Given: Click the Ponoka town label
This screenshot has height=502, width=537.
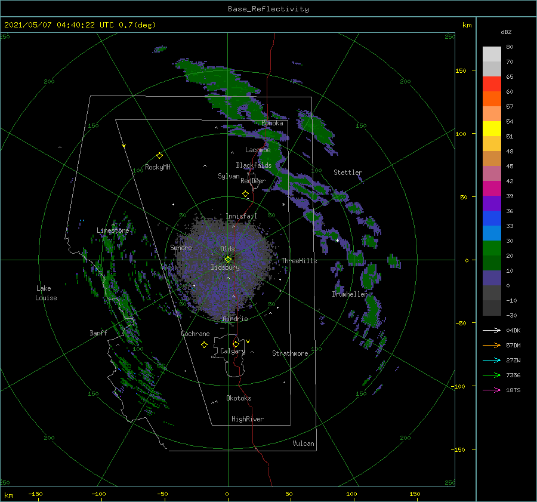Looking at the screenshot, I should [272, 123].
